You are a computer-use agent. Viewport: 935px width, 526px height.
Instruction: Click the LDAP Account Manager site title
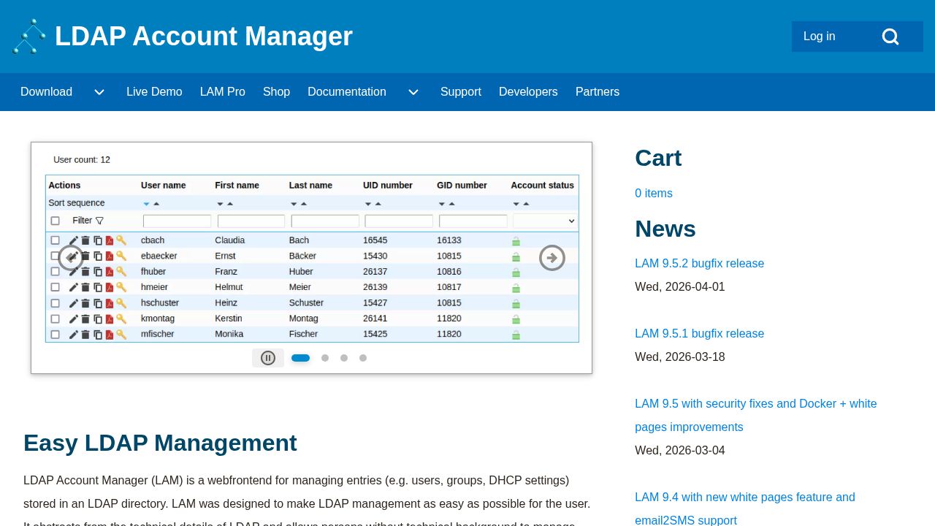coord(204,37)
